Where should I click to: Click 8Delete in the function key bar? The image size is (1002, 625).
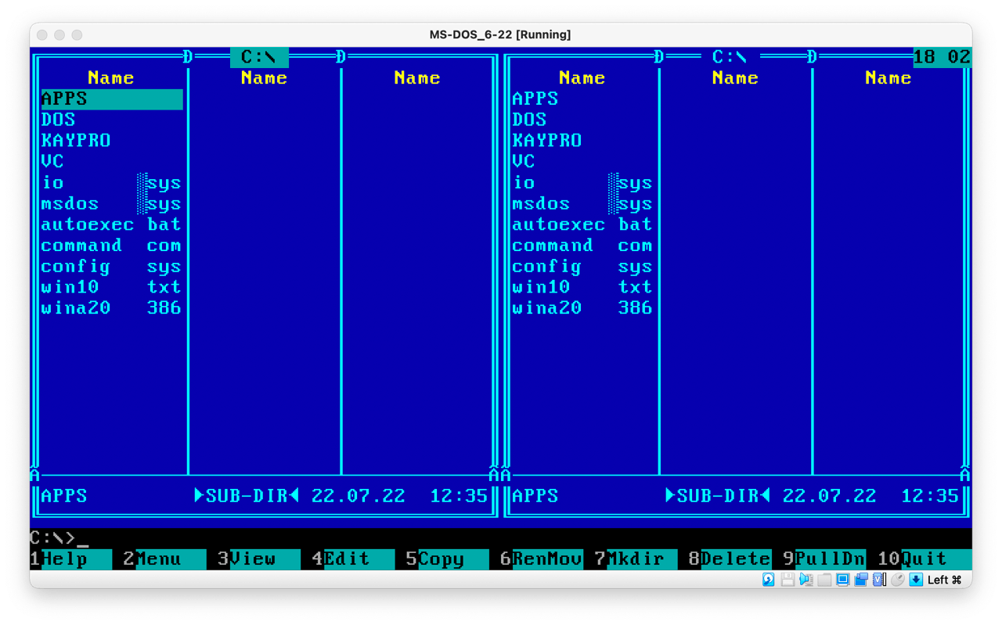pos(730,559)
